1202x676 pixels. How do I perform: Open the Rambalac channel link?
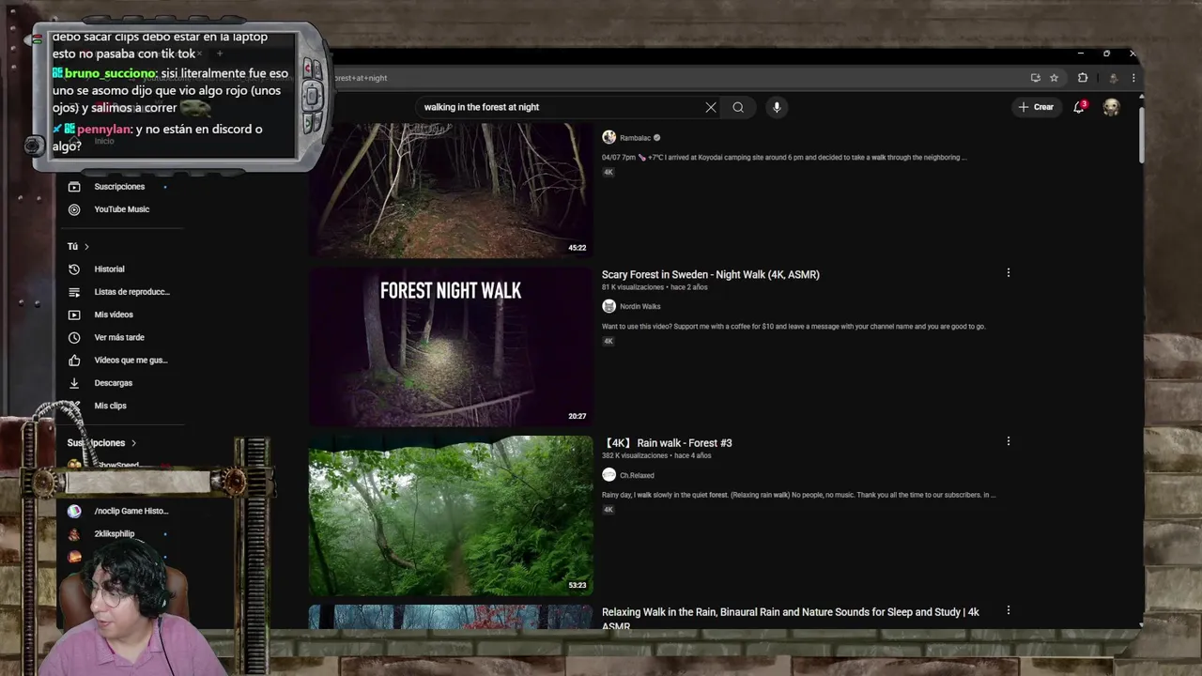(x=635, y=138)
